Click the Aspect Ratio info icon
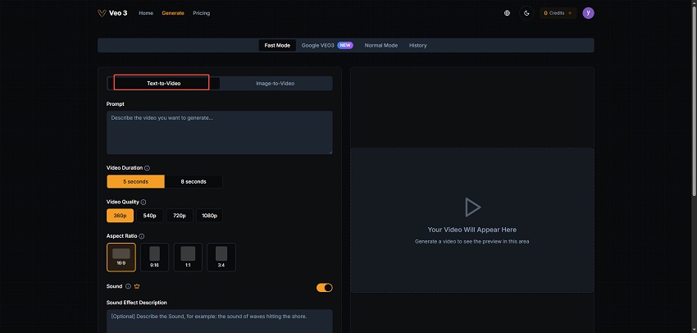Screen dimensions: 697x333 (x=141, y=236)
